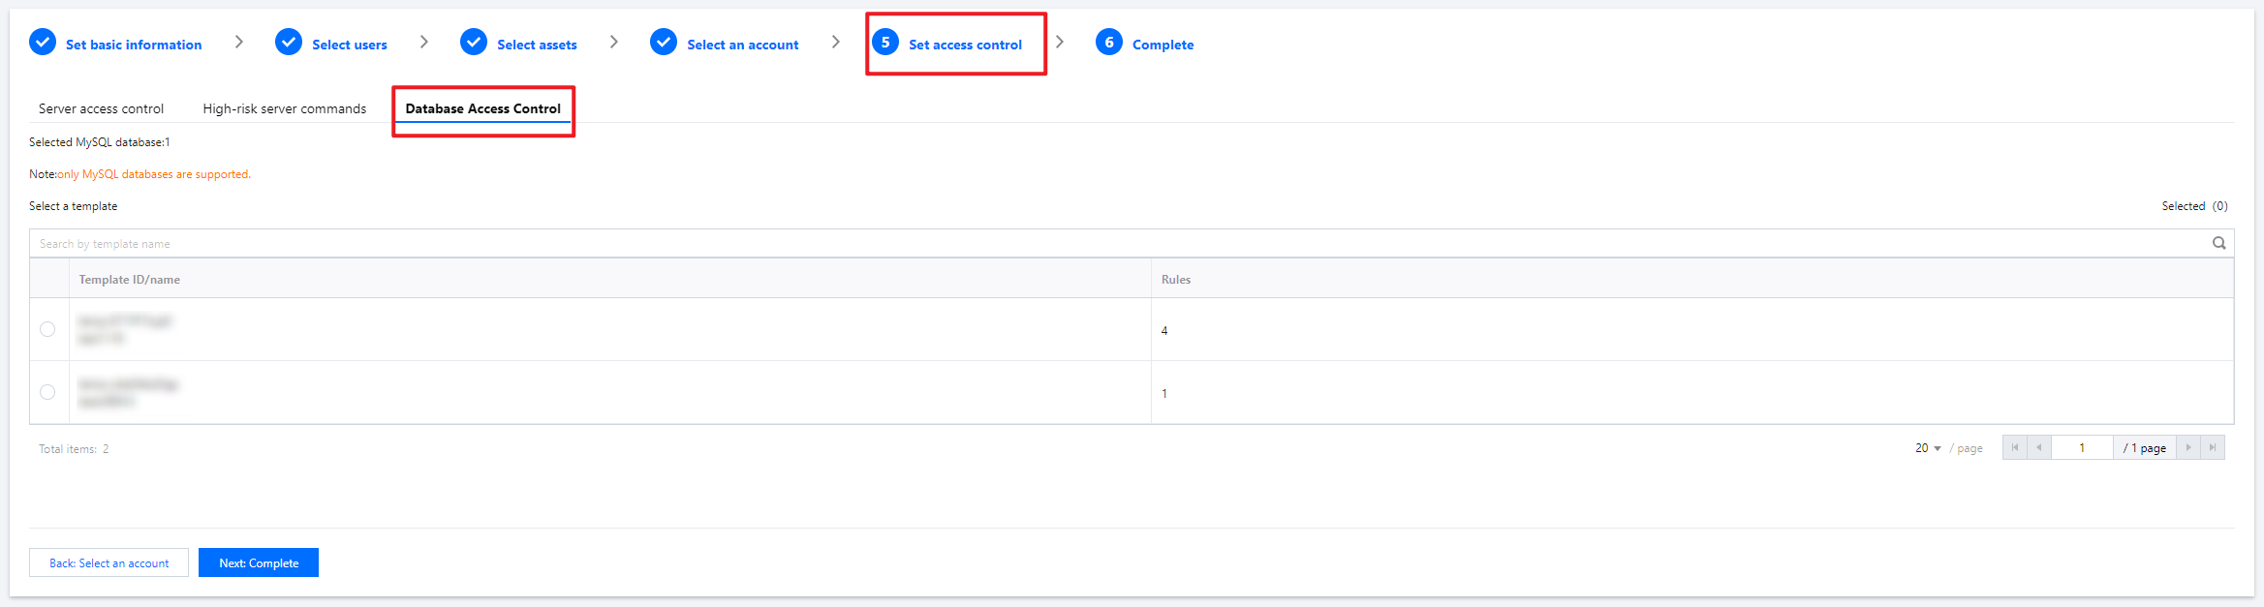Click the search magnifier icon

point(2218,243)
